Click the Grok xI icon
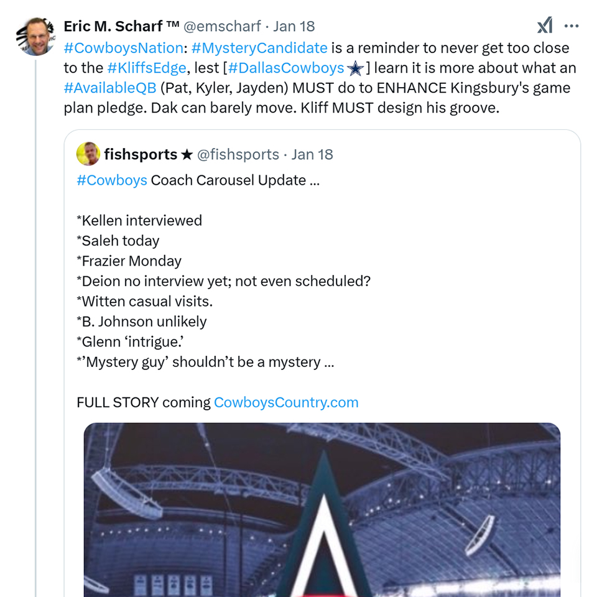597x597 pixels. (x=545, y=25)
